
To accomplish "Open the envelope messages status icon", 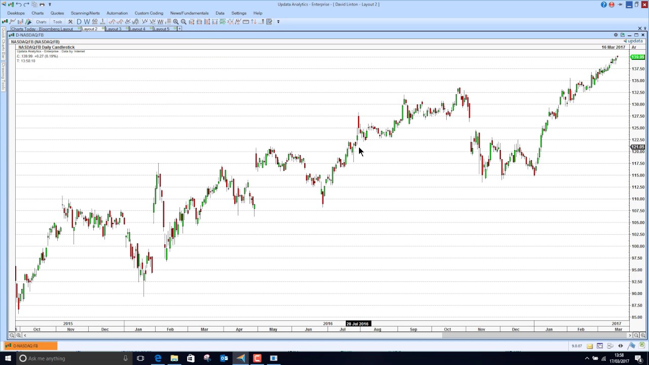I will (x=590, y=346).
